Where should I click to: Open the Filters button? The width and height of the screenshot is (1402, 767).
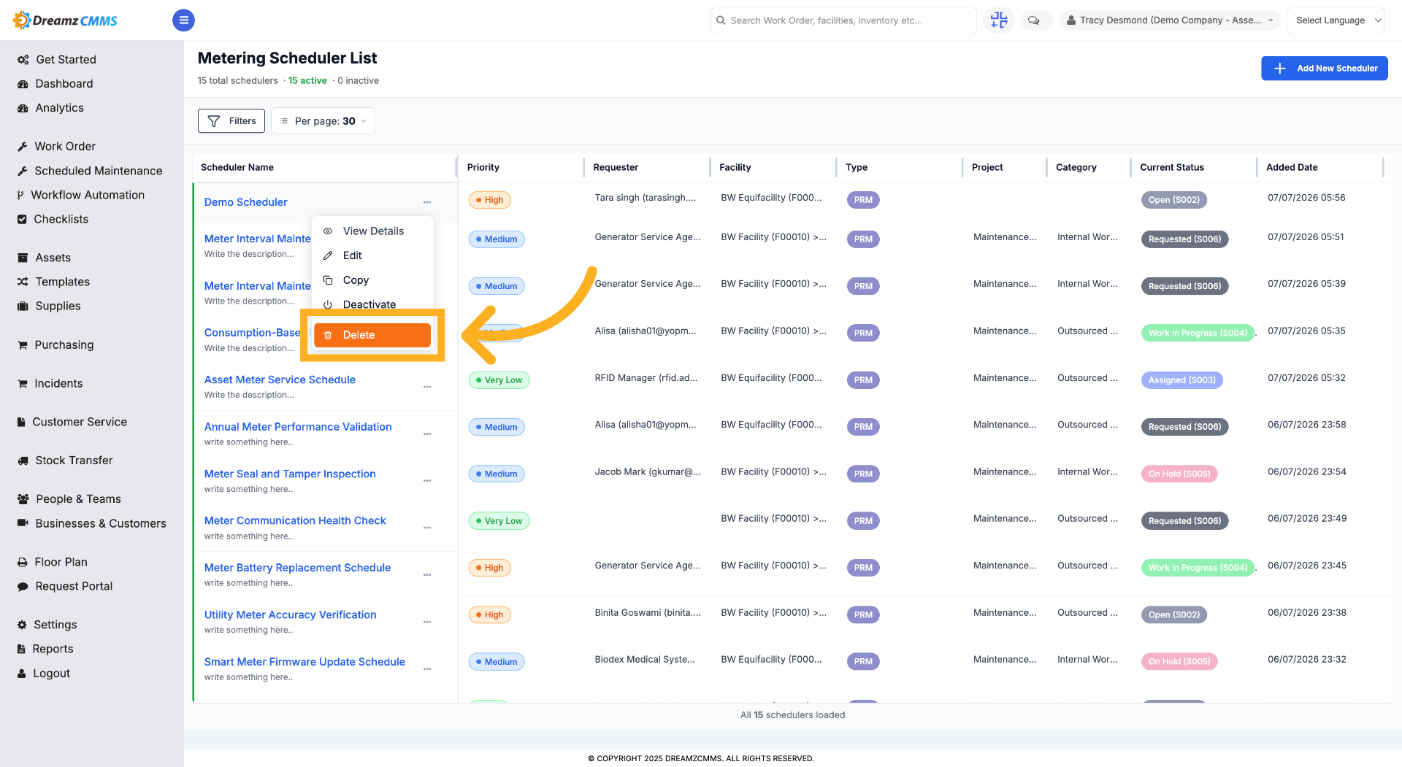(x=231, y=121)
